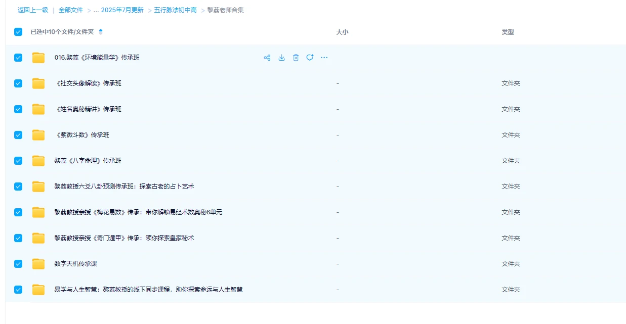Viewport: 626px width, 324px height.
Task: Click folder icon of 《奇门遁甲》传承 row
Action: pos(38,238)
